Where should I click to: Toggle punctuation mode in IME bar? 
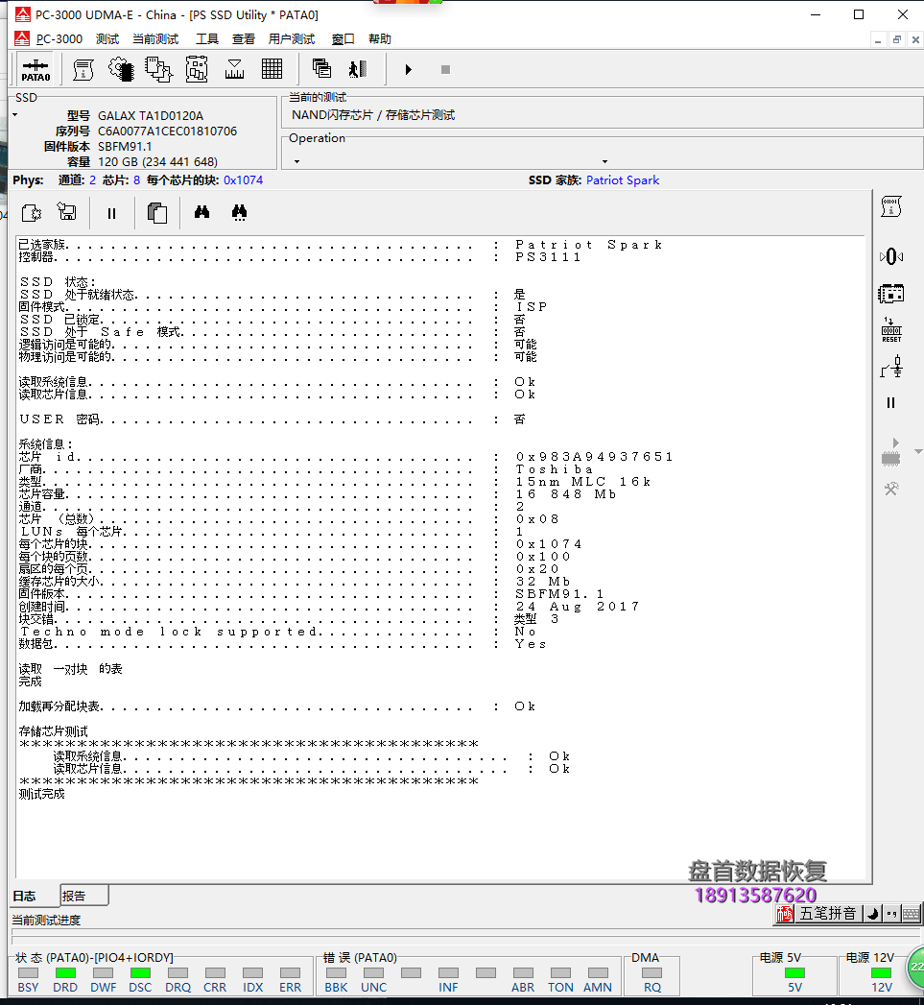tap(891, 914)
